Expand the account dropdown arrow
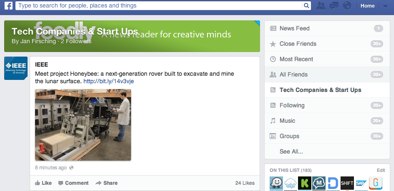This screenshot has width=394, height=191. point(385,6)
